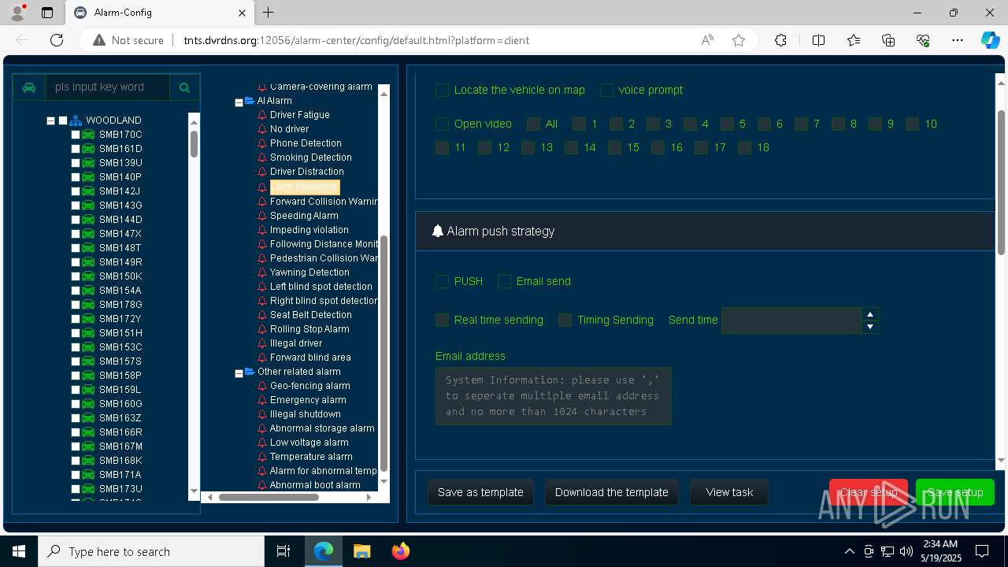
Task: Open Edge settings and more menu
Action: point(958,40)
